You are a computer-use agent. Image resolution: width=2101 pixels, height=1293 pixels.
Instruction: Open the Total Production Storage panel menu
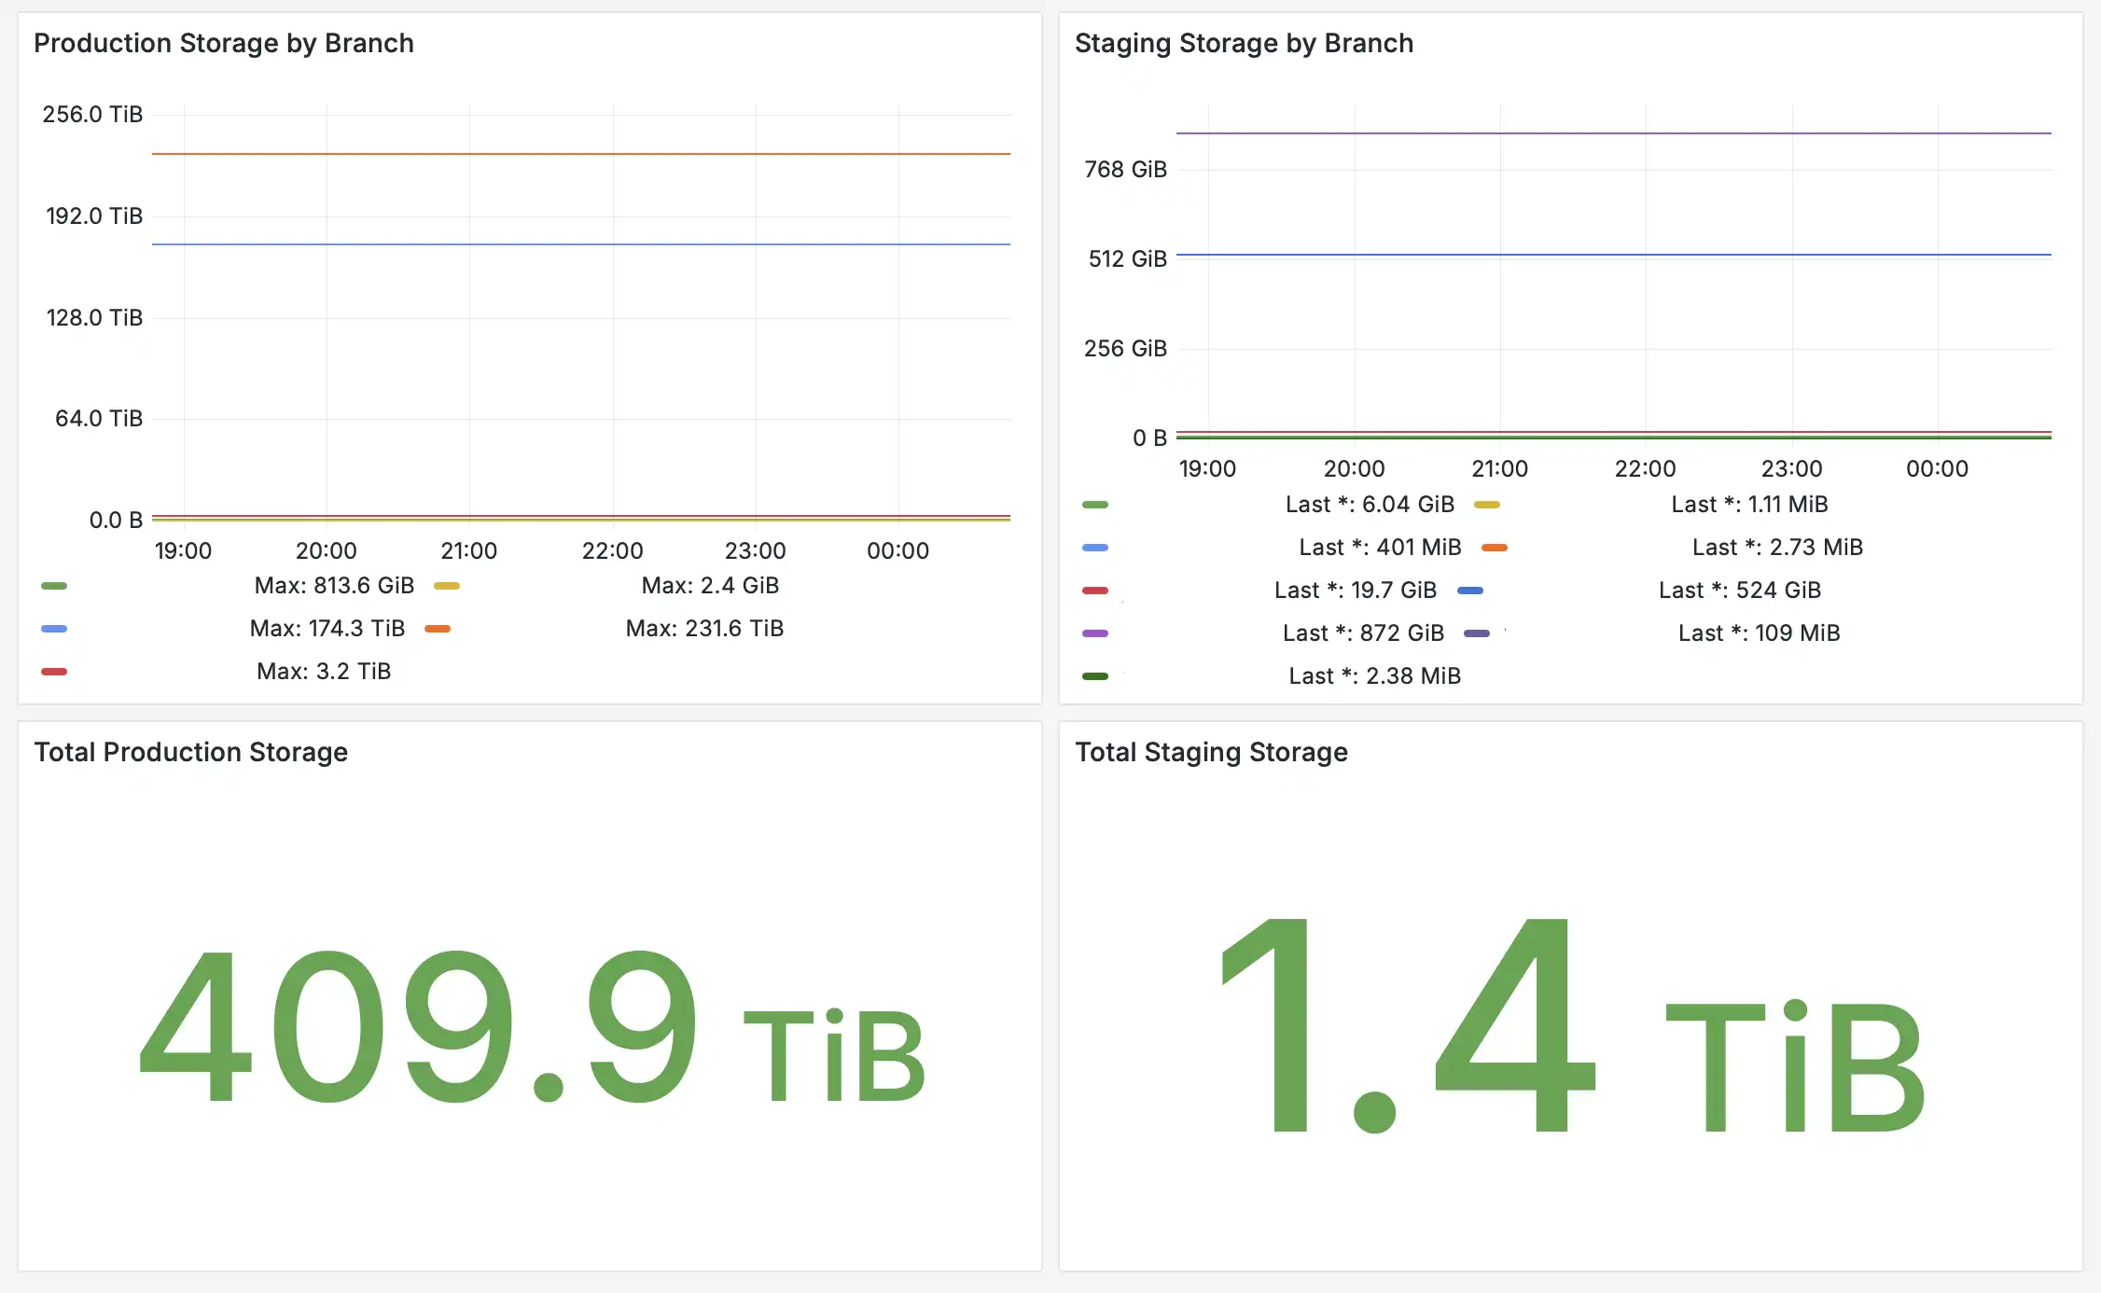coord(190,753)
